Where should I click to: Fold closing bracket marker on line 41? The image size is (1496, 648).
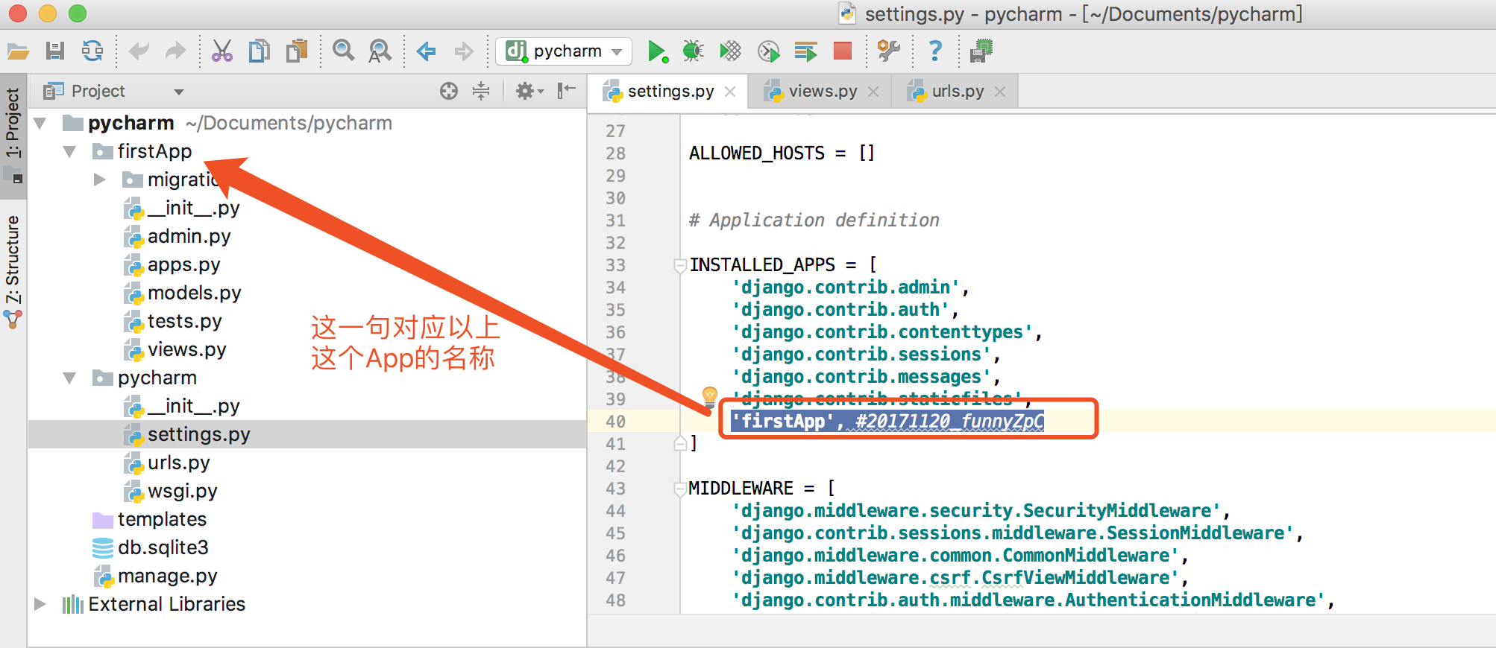pos(680,444)
